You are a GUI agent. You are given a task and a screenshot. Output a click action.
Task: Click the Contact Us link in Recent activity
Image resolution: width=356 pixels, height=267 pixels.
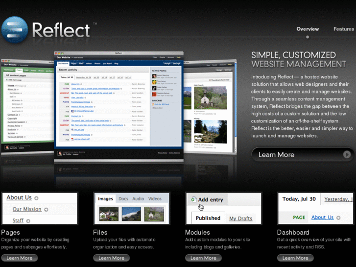pyautogui.click(x=76, y=116)
